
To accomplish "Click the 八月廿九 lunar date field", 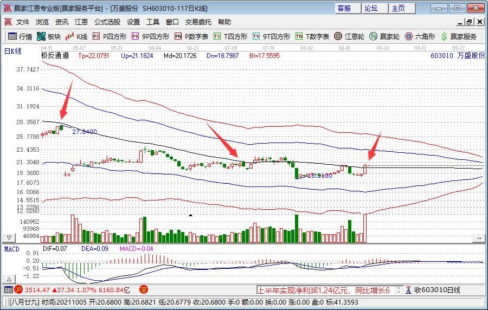I will pos(24,302).
